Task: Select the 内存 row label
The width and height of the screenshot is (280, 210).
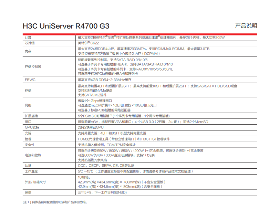Action: (28, 51)
